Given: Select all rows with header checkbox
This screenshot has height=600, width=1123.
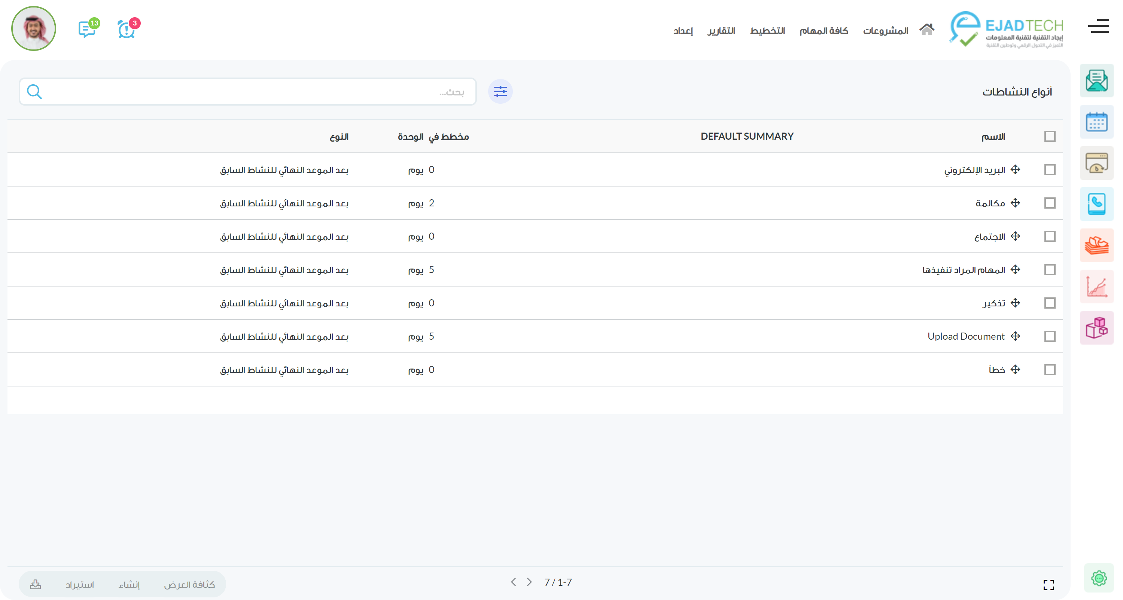Looking at the screenshot, I should click(1050, 136).
